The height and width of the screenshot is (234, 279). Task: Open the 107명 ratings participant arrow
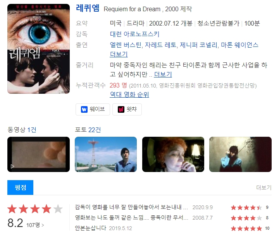click(x=43, y=225)
